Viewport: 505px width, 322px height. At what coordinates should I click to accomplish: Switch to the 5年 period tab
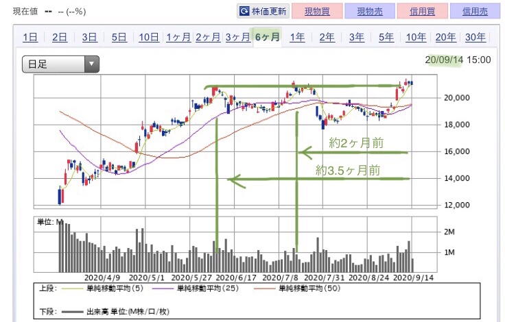[x=386, y=38]
